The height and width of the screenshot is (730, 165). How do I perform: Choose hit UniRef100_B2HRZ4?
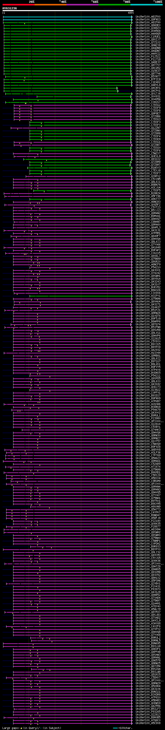coord(148,193)
